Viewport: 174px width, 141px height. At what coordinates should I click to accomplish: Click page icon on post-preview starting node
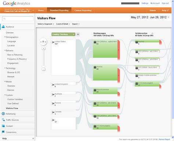pos(95,90)
